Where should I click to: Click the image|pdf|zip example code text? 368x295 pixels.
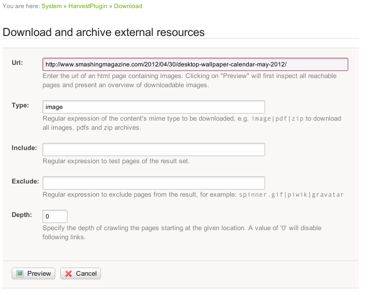[277, 119]
